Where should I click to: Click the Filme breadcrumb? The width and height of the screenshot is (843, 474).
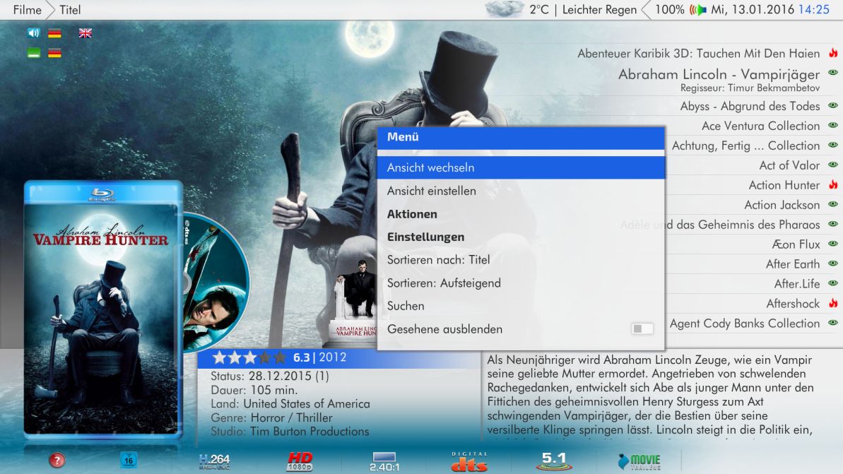pyautogui.click(x=27, y=10)
